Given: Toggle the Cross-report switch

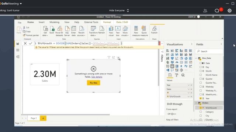Looking at the screenshot, I should (173, 114).
